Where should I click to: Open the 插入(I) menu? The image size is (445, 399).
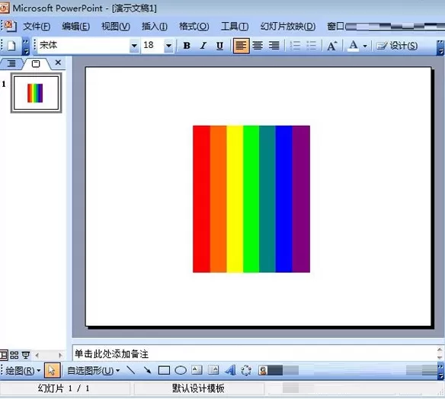click(x=155, y=27)
